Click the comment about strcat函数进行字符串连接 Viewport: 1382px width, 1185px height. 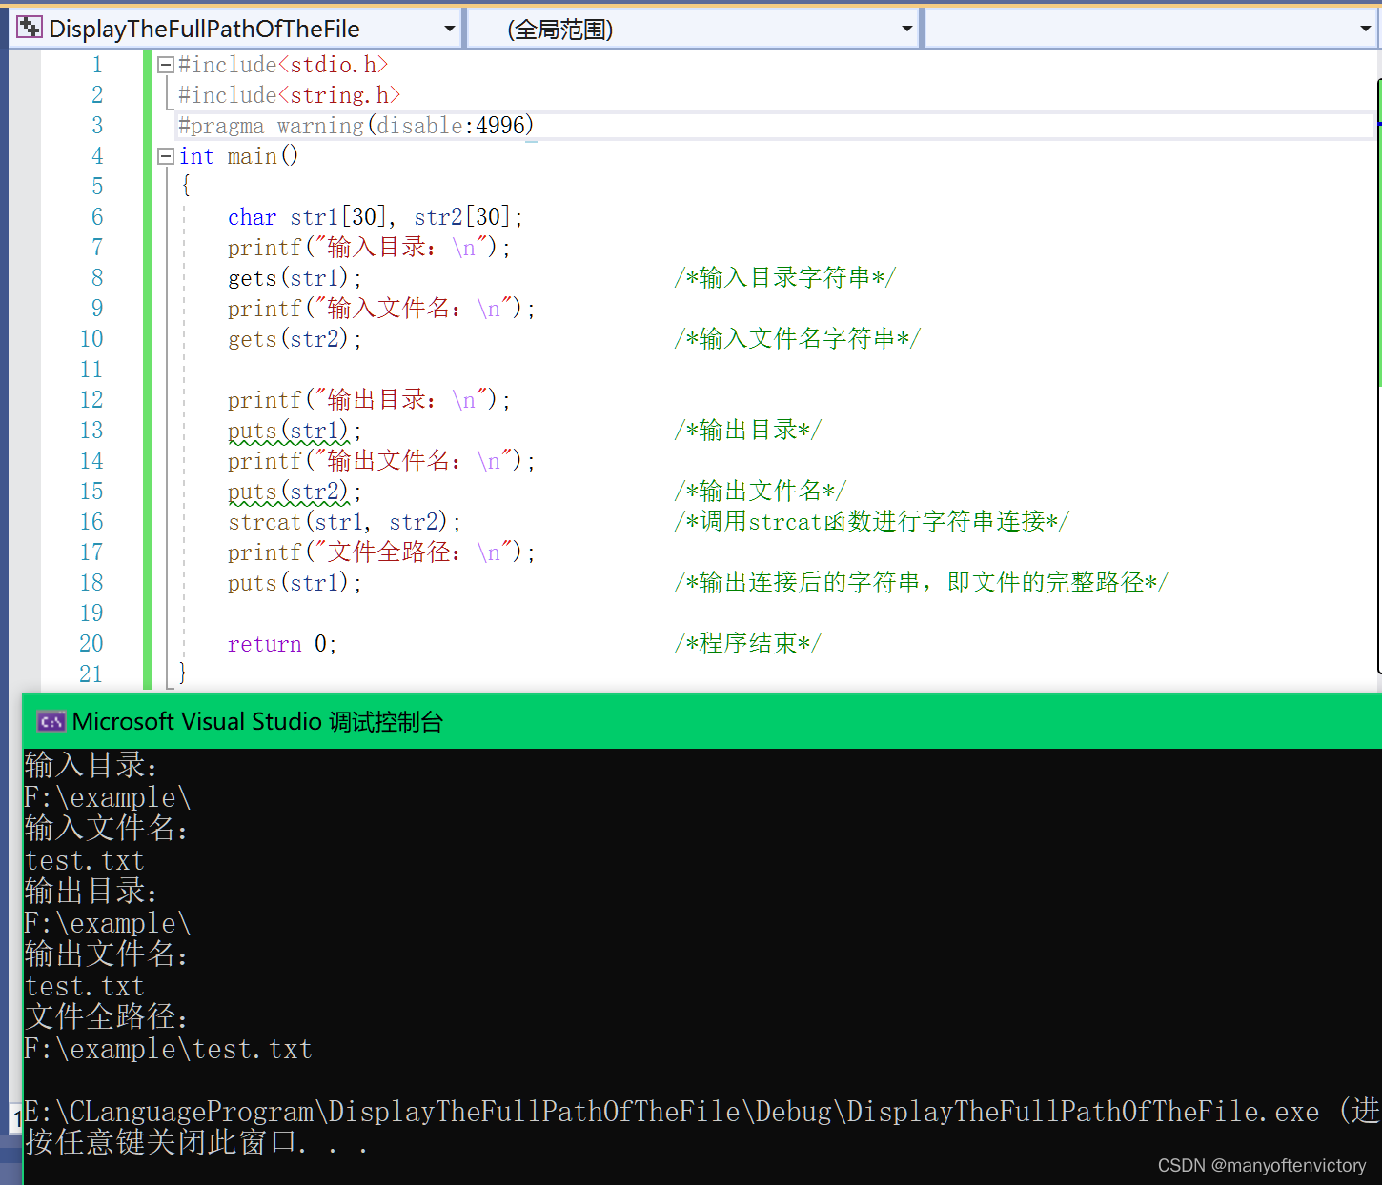tap(872, 522)
